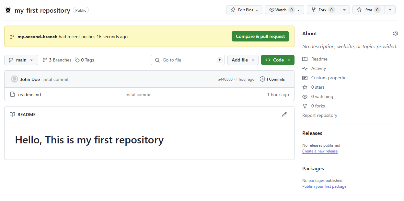Open repository About settings gear
Viewport: 404px width, 201px height.
(x=395, y=33)
